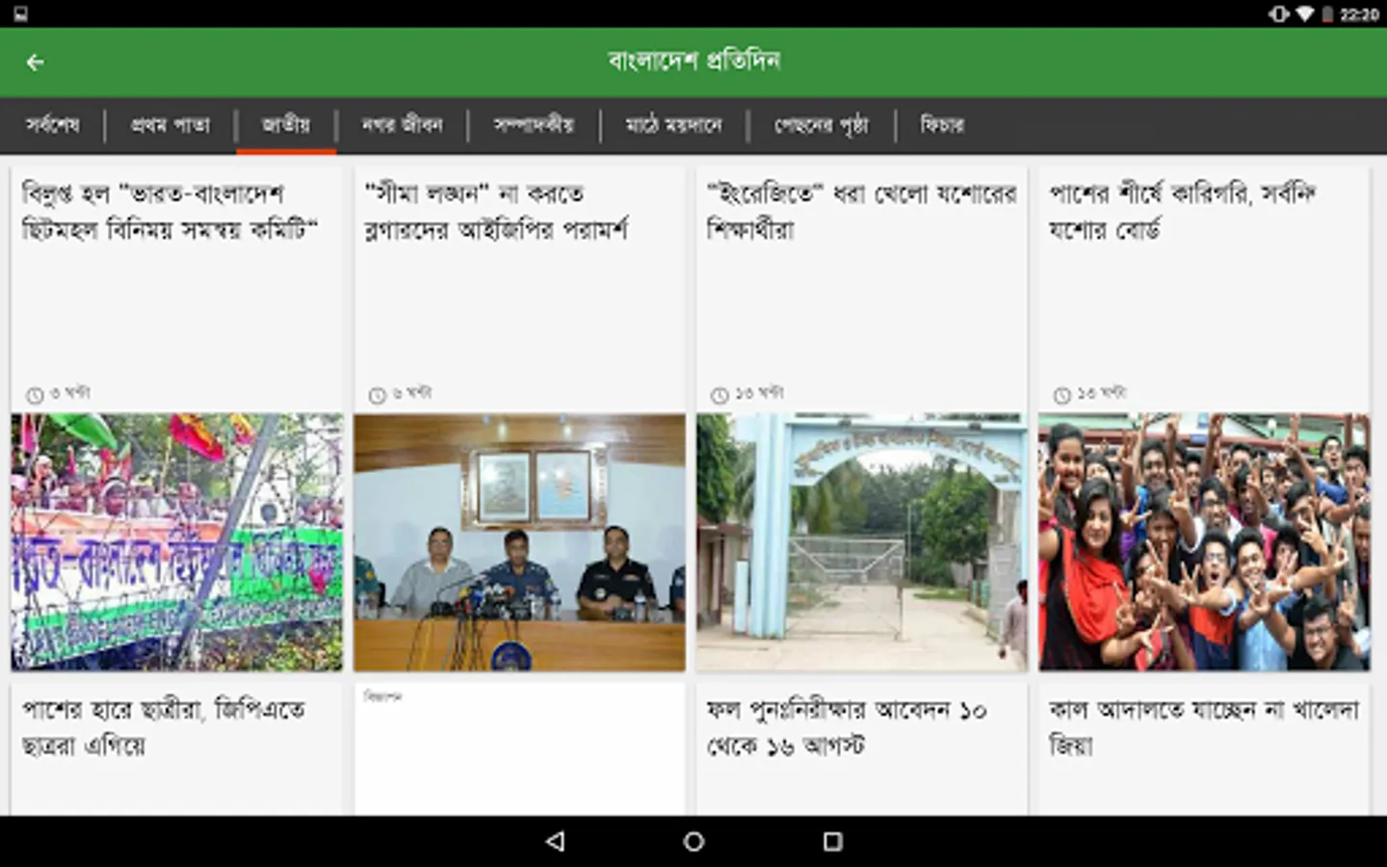Switch to the সম্পাদকীয় tab

click(x=534, y=125)
